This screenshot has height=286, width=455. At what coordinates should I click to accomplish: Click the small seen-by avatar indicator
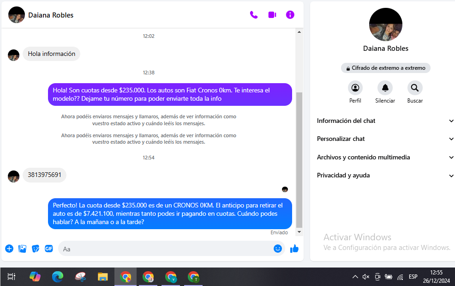(285, 189)
